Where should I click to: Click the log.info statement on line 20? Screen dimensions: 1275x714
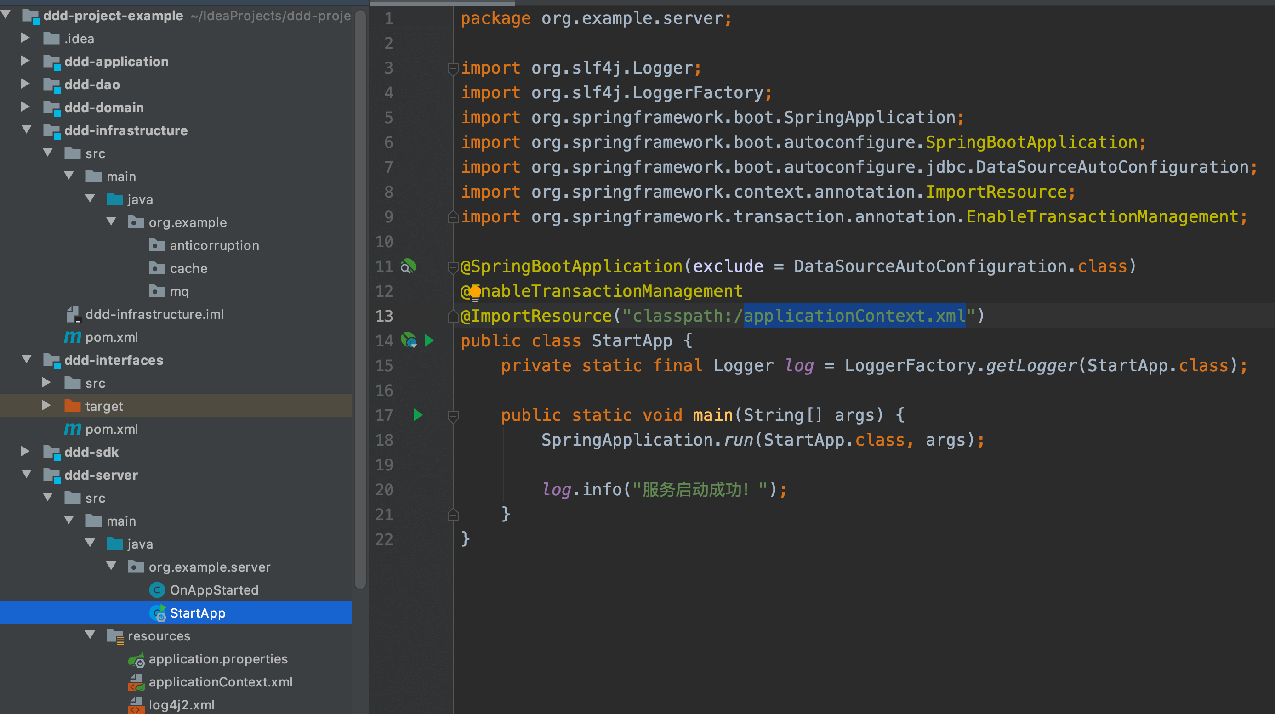pyautogui.click(x=664, y=489)
